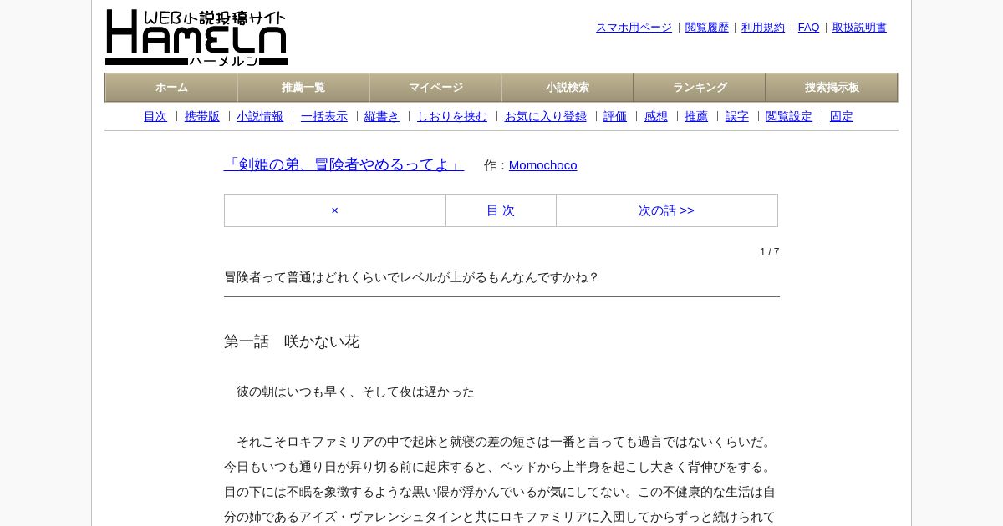Click the 固定 link

(842, 117)
